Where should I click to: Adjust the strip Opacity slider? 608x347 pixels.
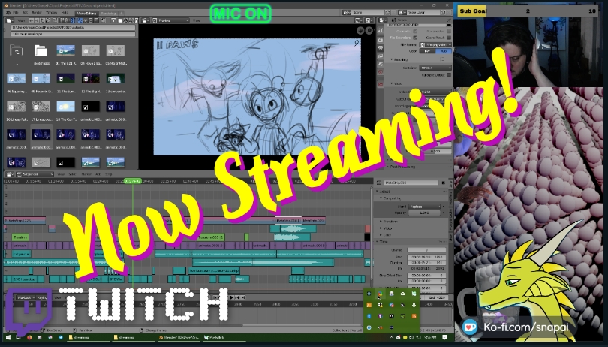point(425,213)
